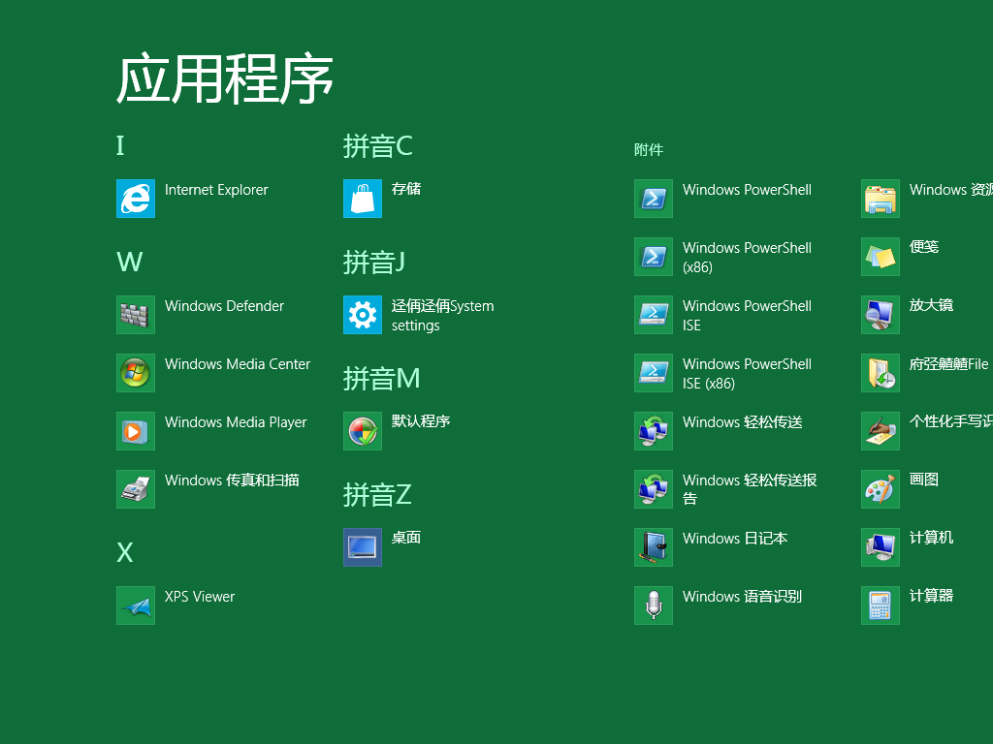Open the System settings gear icon
The height and width of the screenshot is (744, 993).
[363, 315]
